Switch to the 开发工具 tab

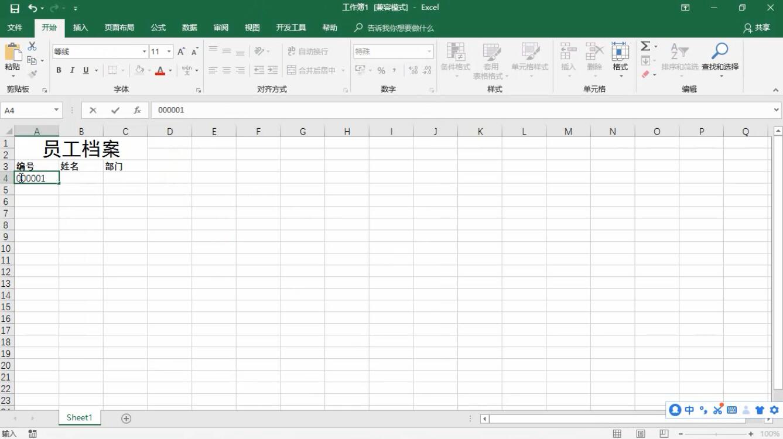[291, 28]
